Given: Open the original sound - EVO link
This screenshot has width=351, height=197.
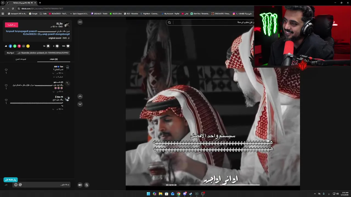Looking at the screenshot, I should [x=59, y=38].
